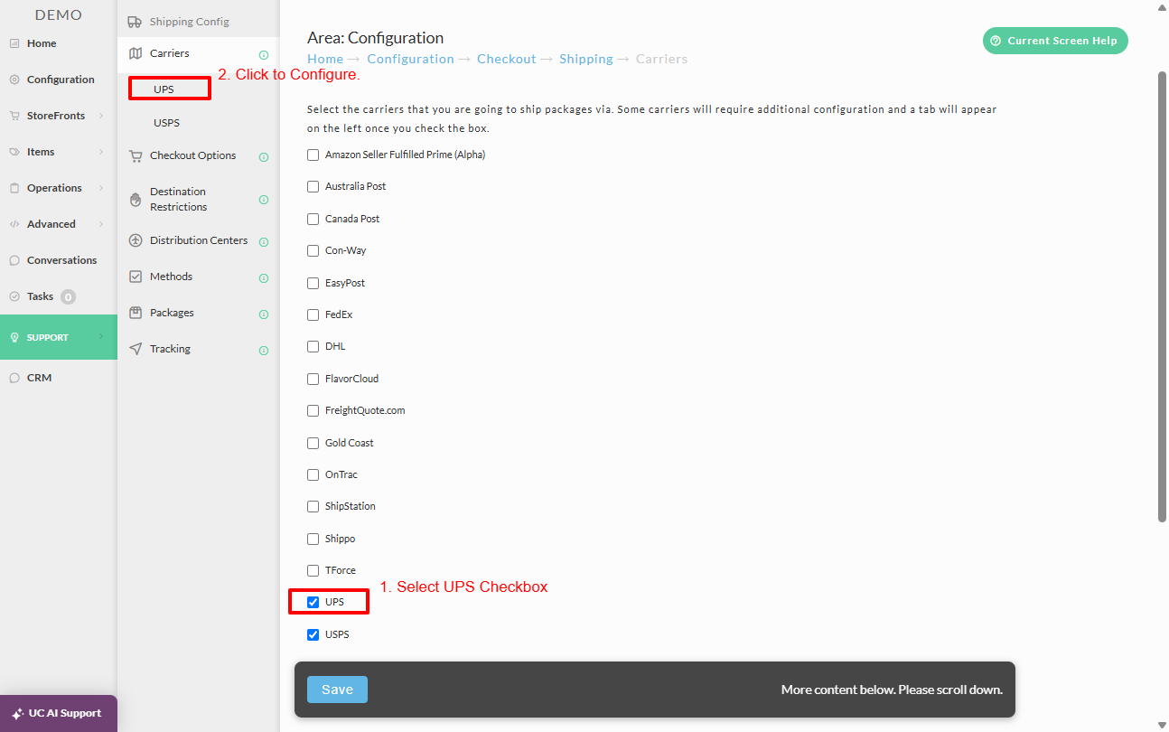Click the Home icon in the left sidebar
The height and width of the screenshot is (732, 1169).
[14, 43]
